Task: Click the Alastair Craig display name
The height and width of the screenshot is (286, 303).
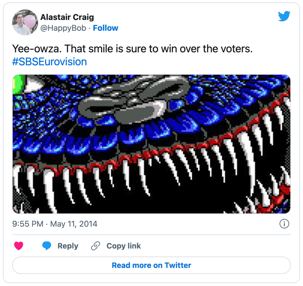Action: pos(67,17)
